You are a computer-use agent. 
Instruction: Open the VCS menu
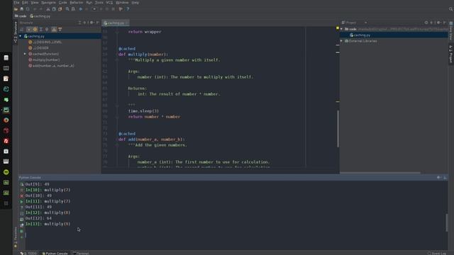(x=109, y=3)
